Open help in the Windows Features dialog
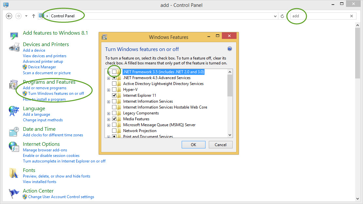This screenshot has width=363, height=204. 230,48
